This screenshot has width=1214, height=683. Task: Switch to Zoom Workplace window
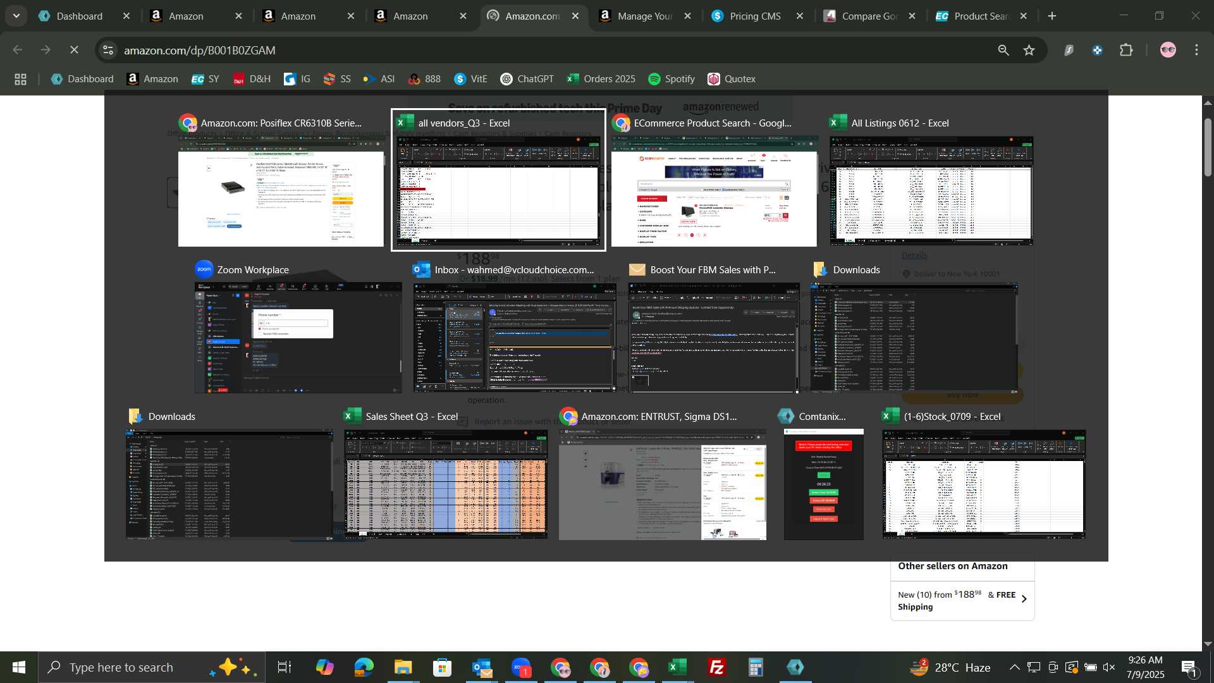pos(298,328)
